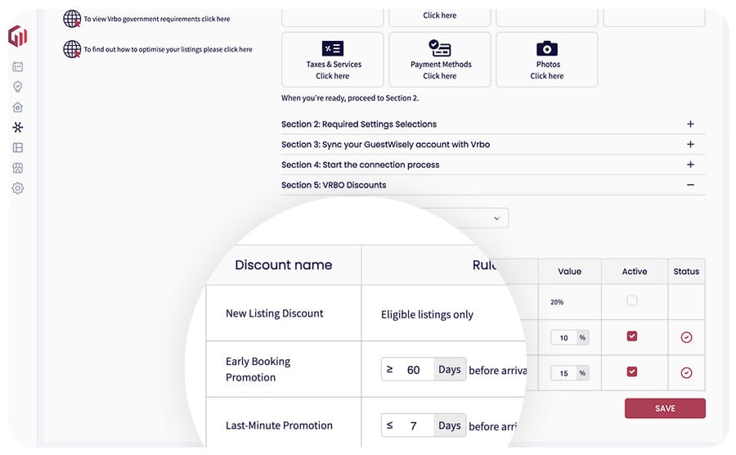Enable the New Listing Discount active checkbox

tap(631, 301)
